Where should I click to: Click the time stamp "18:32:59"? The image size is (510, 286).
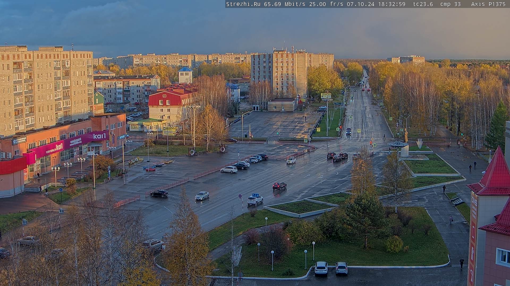(x=392, y=4)
